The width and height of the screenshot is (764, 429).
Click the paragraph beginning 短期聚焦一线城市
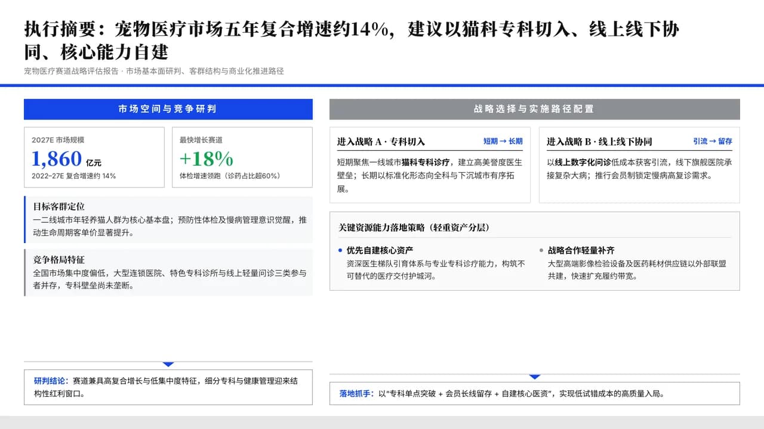(430, 175)
